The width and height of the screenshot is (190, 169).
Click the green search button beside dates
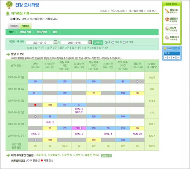coord(98,43)
